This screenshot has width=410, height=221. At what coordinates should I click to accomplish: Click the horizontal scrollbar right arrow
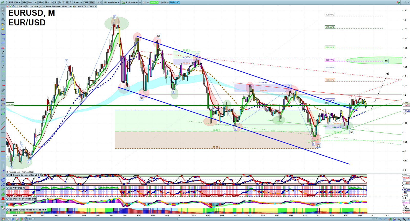tap(376, 219)
